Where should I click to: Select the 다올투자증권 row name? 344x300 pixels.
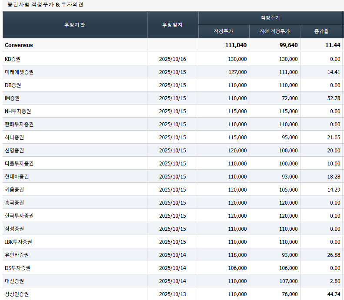click(19, 164)
